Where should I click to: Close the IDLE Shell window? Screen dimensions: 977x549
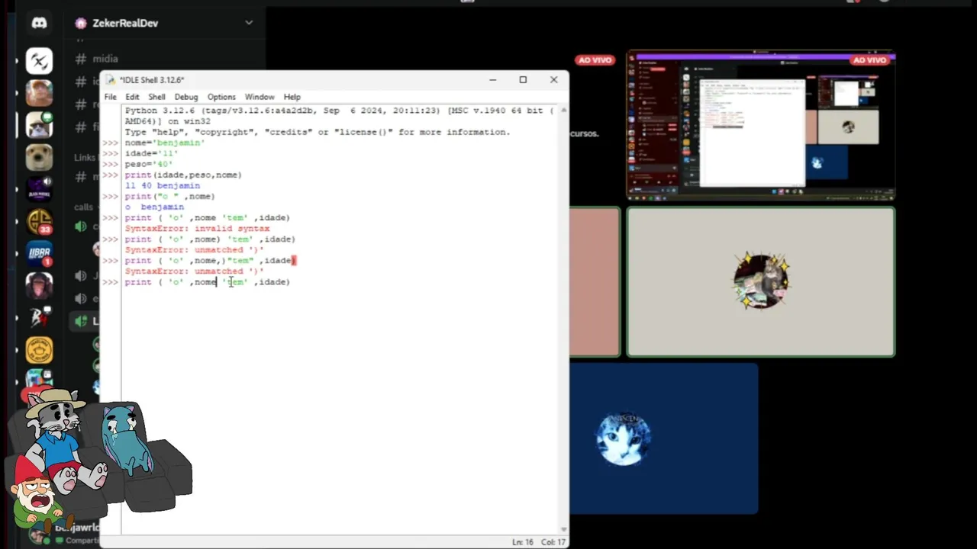point(553,79)
